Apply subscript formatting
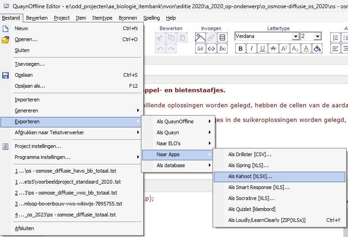Image resolution: width=348 pixels, height=237 pixels. pos(295,49)
